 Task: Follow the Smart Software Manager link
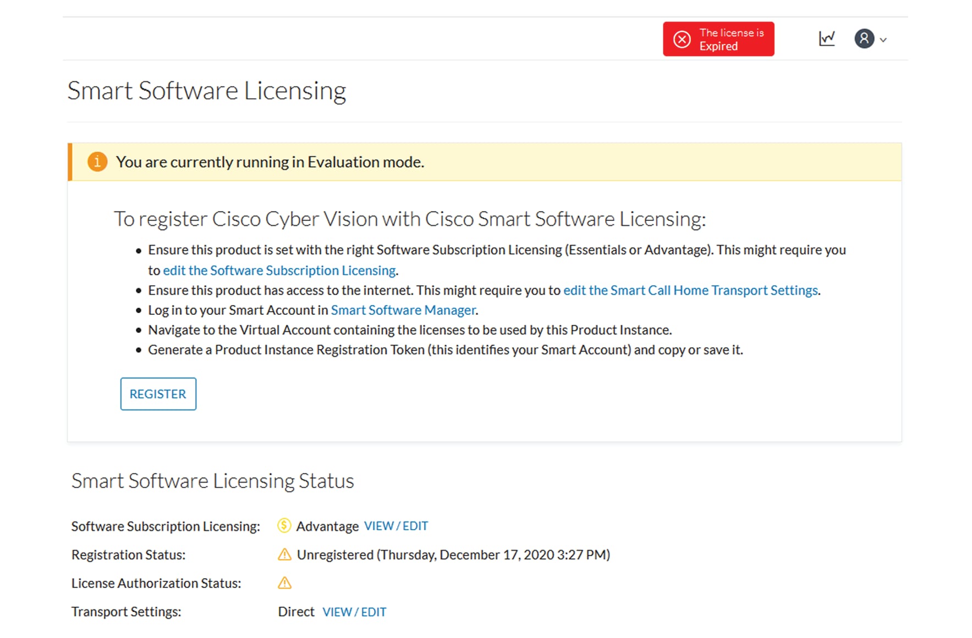tap(403, 310)
